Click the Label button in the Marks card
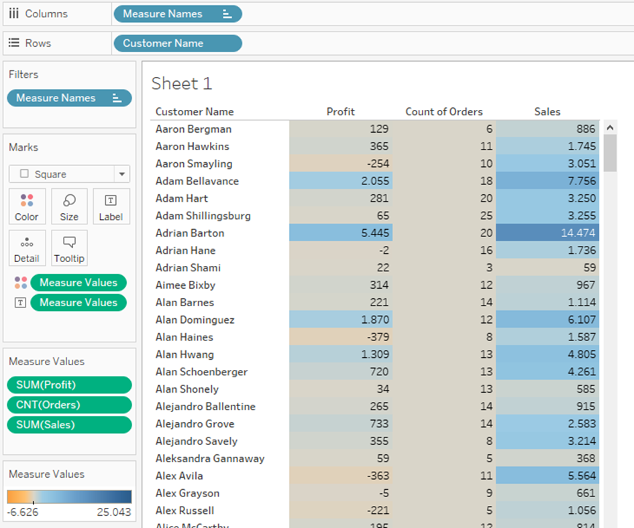This screenshot has height=528, width=634. tap(111, 206)
